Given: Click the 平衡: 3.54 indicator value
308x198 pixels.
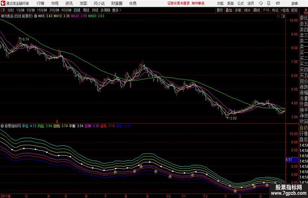Looking at the screenshot, I should (76, 126).
